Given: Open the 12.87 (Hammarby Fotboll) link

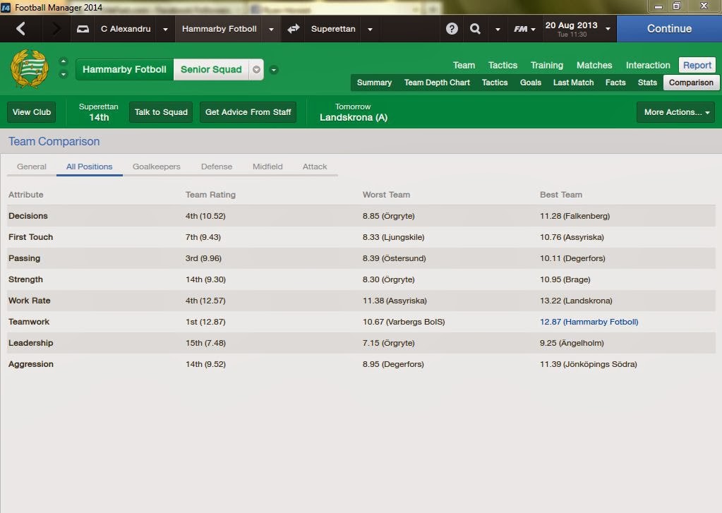Looking at the screenshot, I should click(x=589, y=322).
